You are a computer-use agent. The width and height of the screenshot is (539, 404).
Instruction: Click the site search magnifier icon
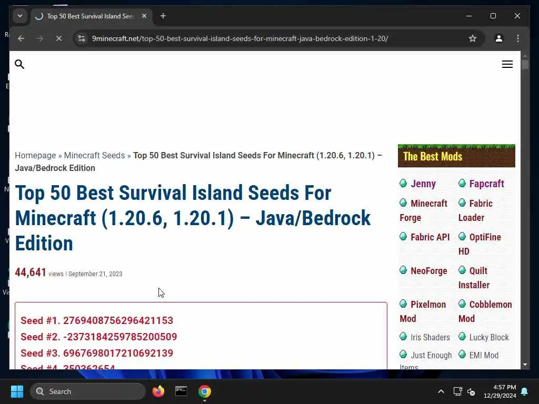(x=19, y=64)
